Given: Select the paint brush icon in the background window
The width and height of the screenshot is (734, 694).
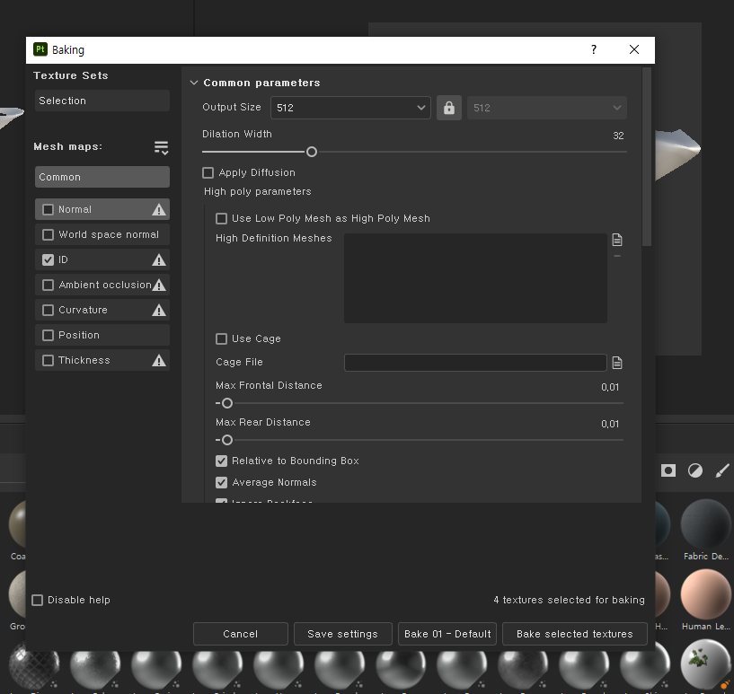Looking at the screenshot, I should click(x=722, y=470).
